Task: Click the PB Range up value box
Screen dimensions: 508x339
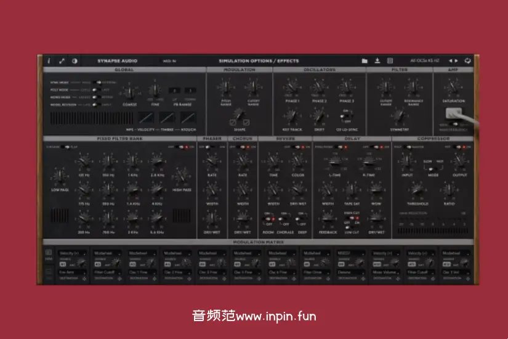Action: pyautogui.click(x=174, y=91)
